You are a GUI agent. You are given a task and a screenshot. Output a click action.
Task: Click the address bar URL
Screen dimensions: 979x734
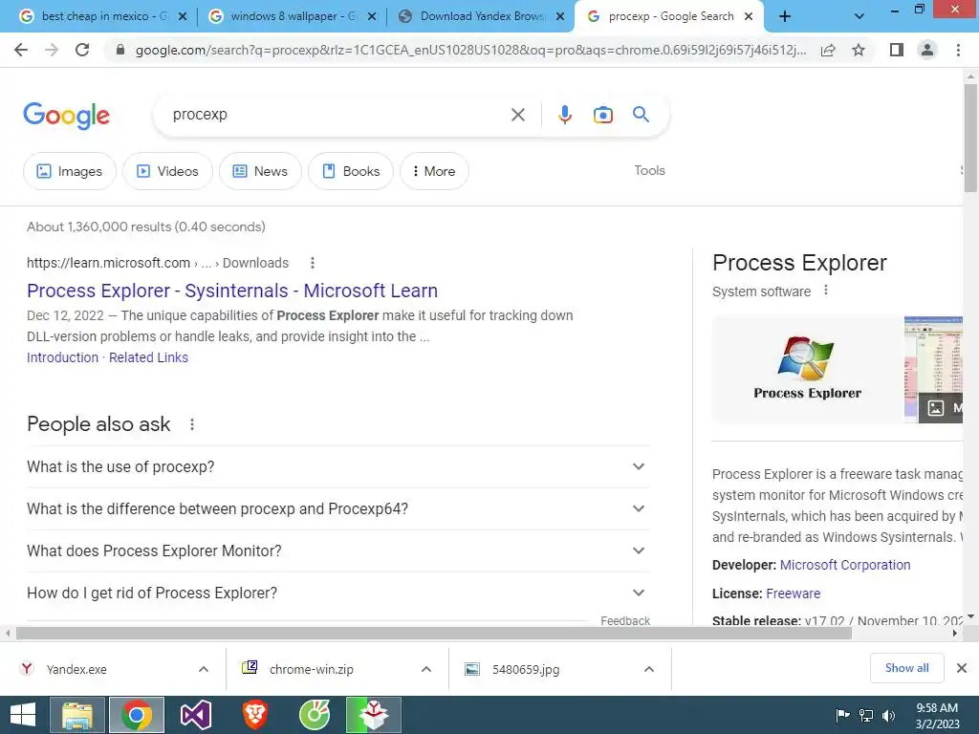(x=470, y=50)
